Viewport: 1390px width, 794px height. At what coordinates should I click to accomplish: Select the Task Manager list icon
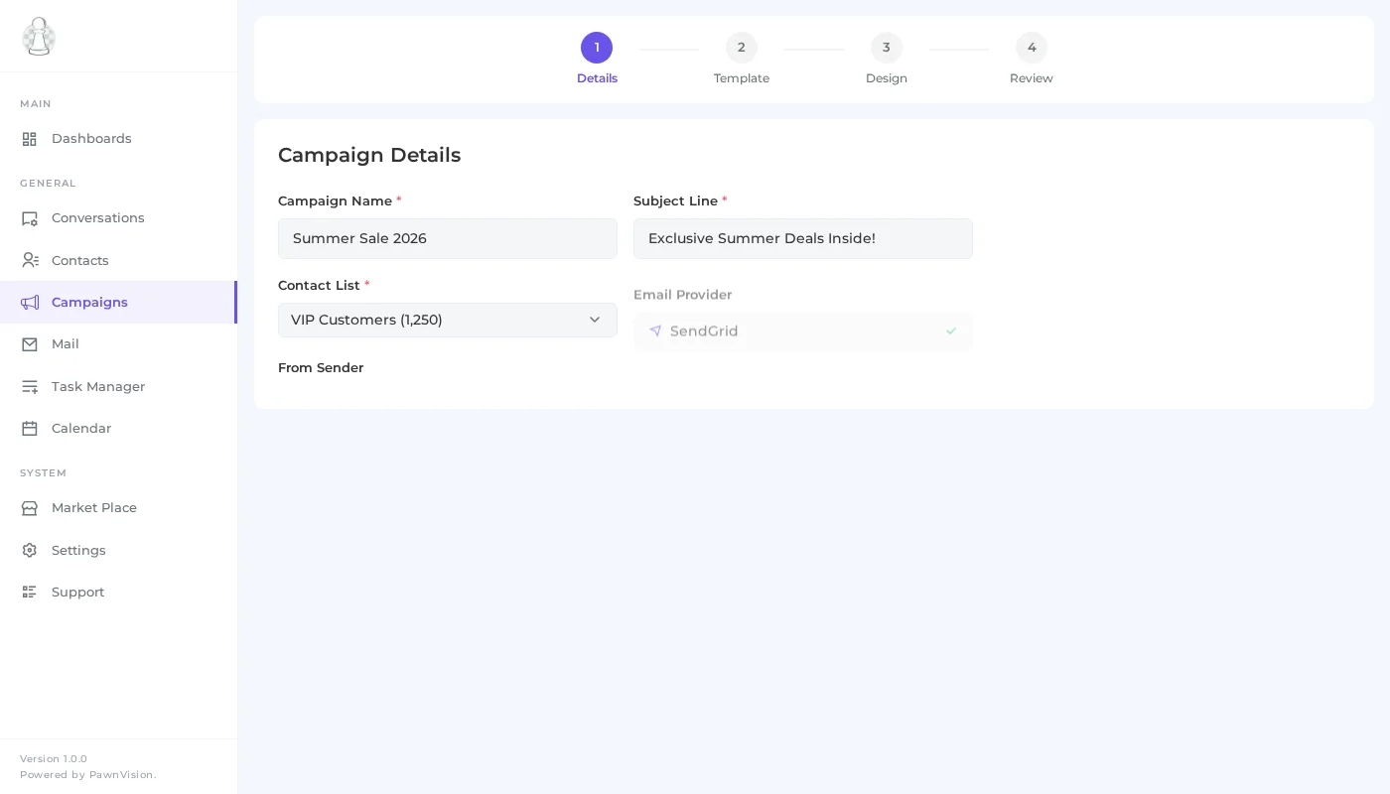click(30, 387)
